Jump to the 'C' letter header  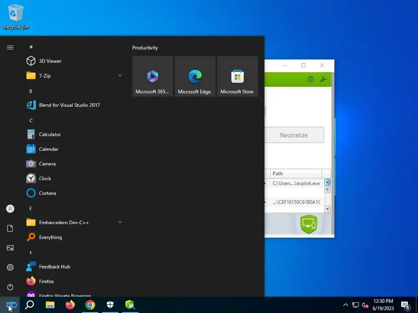coord(31,120)
